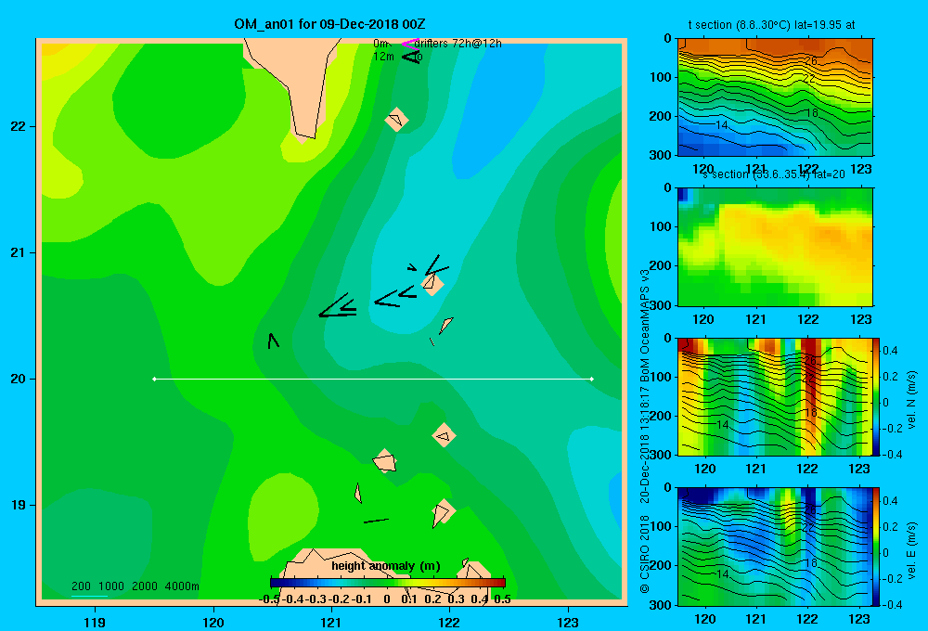Click the 0.4 tick on the vel. N color scale
Image resolution: width=928 pixels, height=631 pixels.
890,351
